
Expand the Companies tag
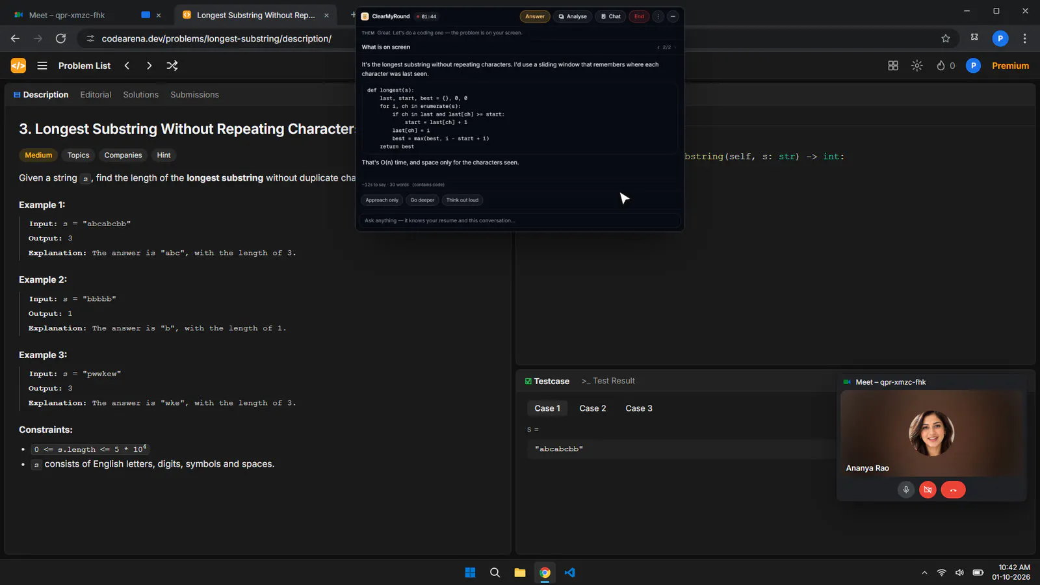[123, 155]
